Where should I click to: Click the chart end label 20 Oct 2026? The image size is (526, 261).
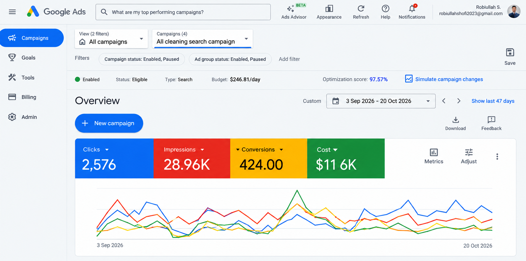478,246
